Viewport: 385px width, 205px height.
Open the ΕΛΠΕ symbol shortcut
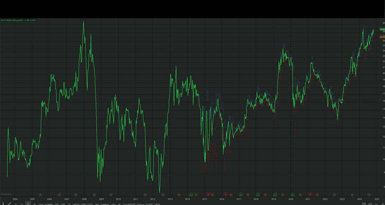coord(90,204)
